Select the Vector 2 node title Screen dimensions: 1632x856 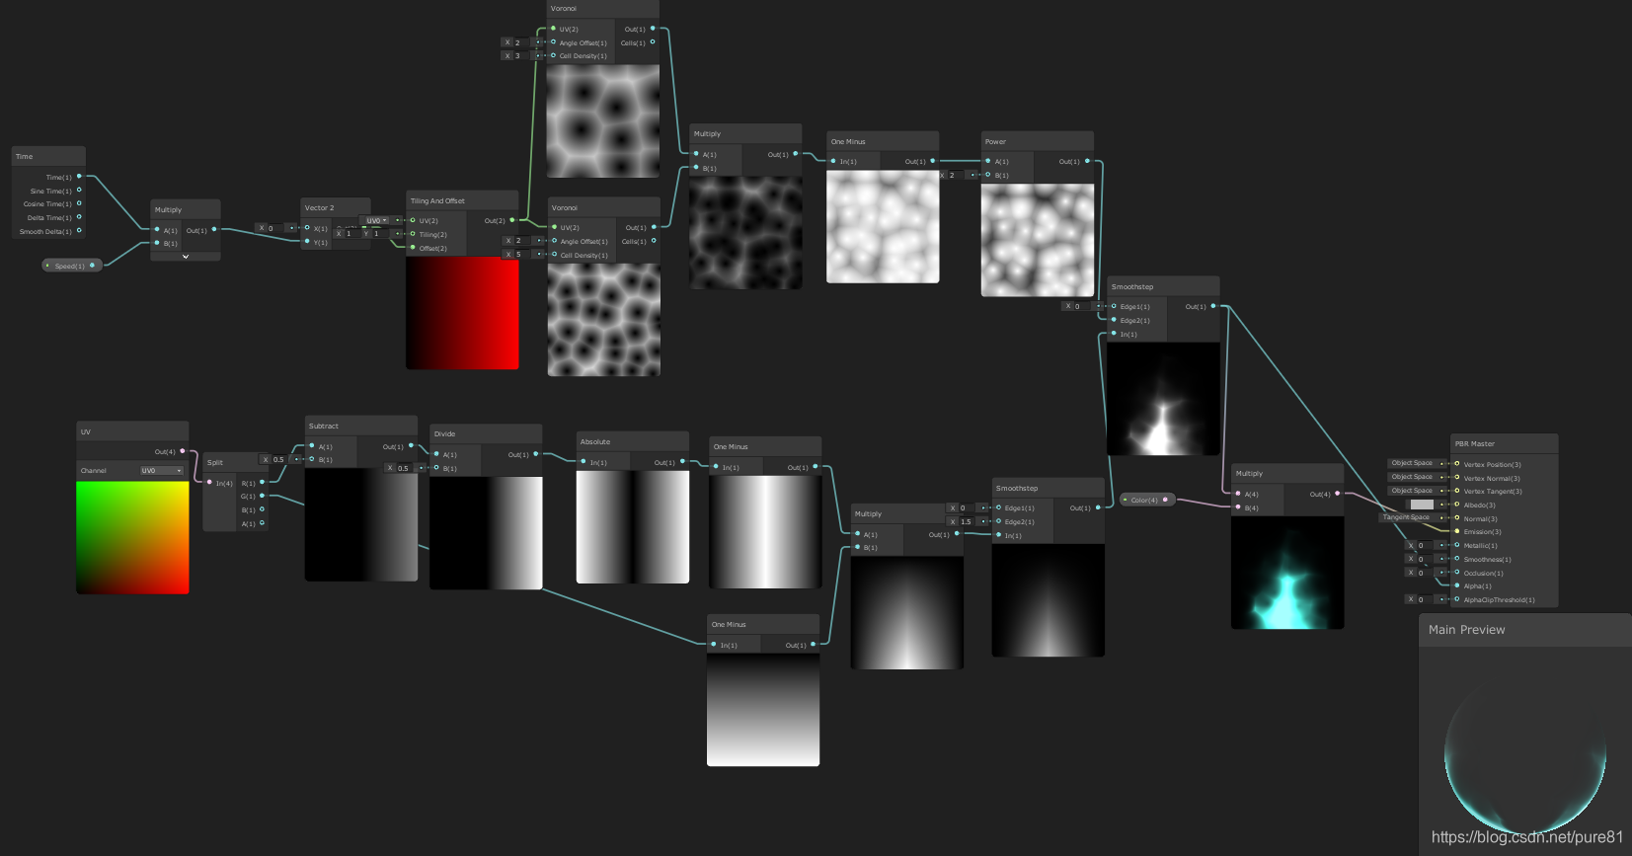tap(319, 207)
